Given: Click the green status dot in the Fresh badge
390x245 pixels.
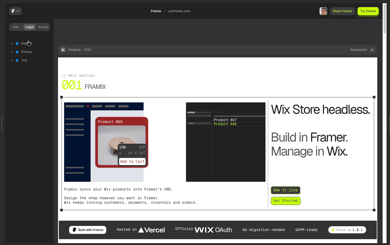Looking at the screenshot, I should pyautogui.click(x=333, y=230).
